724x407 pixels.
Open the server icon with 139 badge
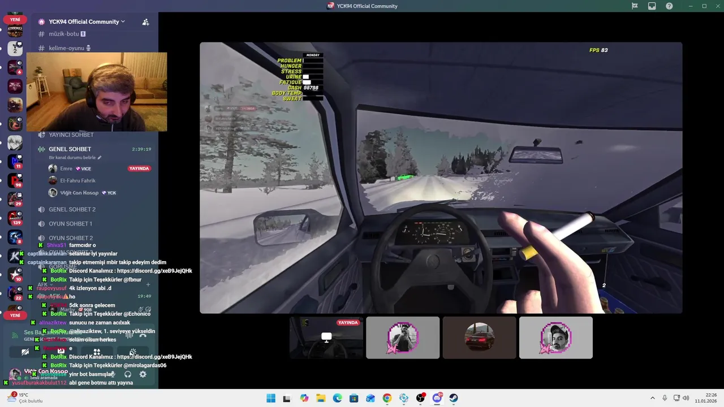click(15, 218)
